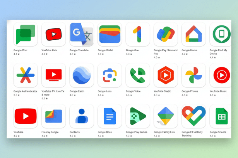Click the 4.5 rating under Google Photos

point(185,95)
